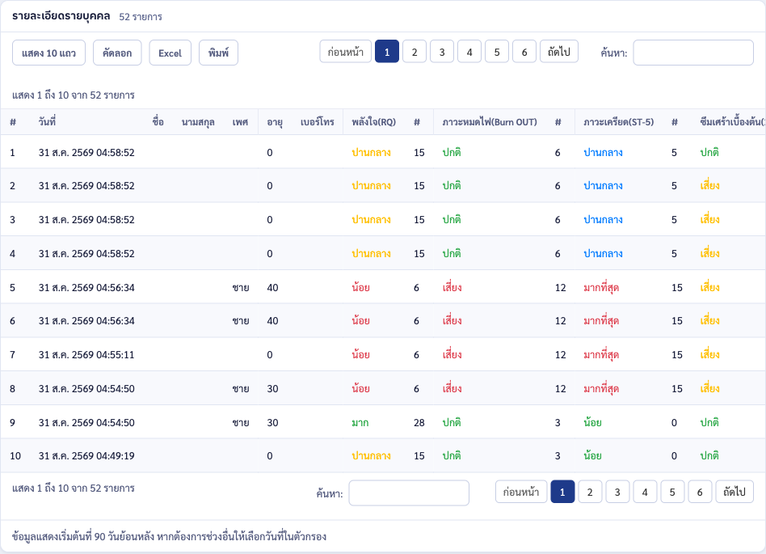This screenshot has width=766, height=554.
Task: Sort by ชื่อ column header
Action: point(158,122)
